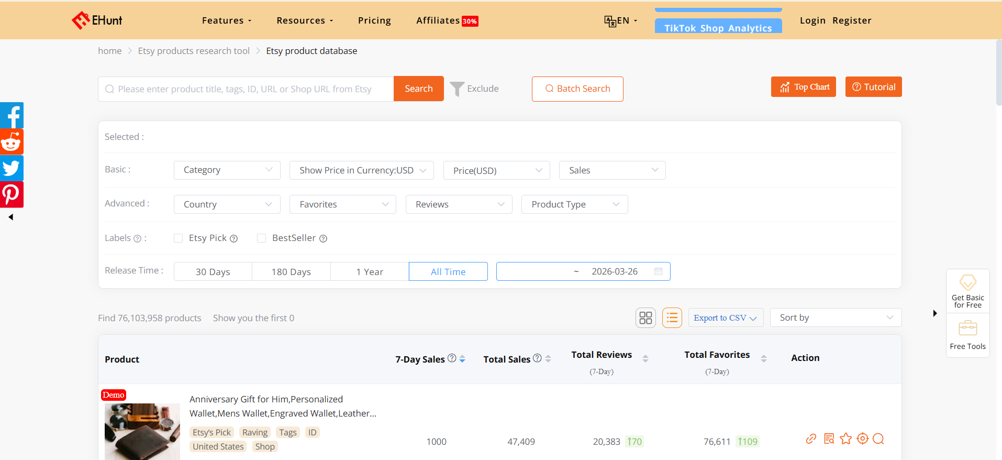Open Free Tools toolbox icon
The image size is (1002, 460).
(968, 328)
